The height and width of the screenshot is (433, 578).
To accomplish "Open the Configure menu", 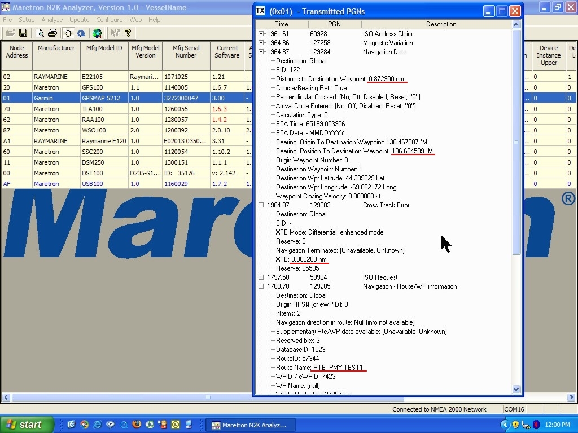I will pos(110,20).
